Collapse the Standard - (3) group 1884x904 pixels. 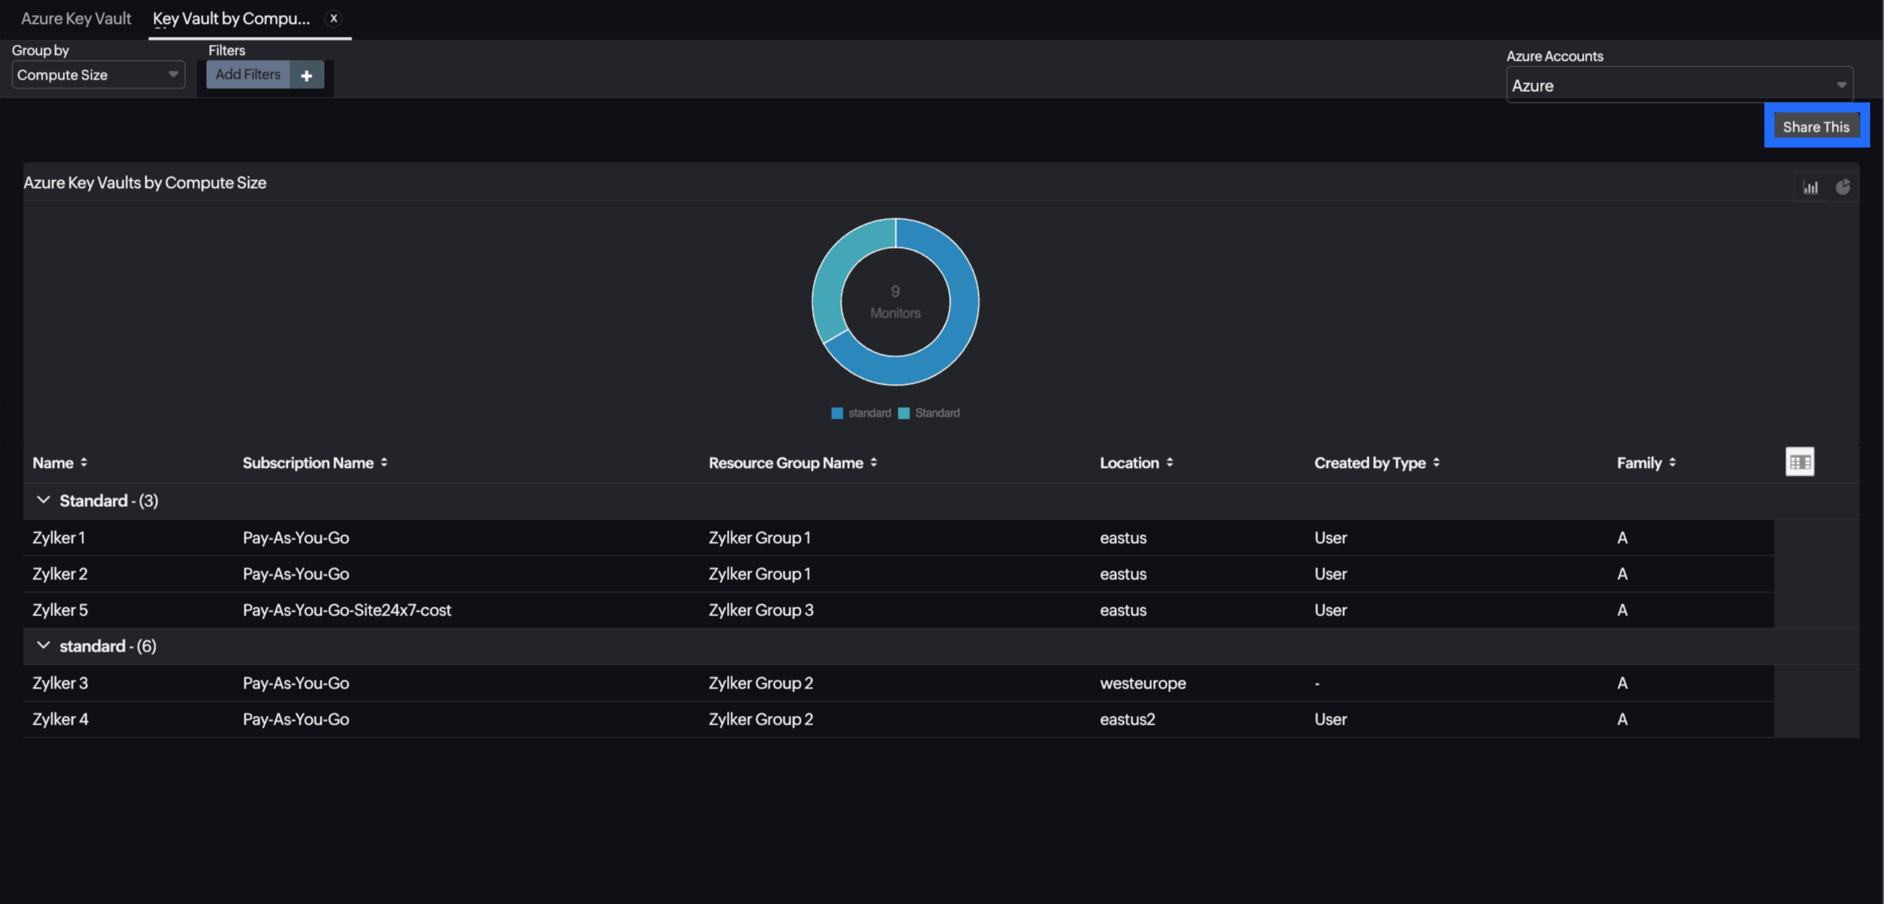pyautogui.click(x=43, y=500)
